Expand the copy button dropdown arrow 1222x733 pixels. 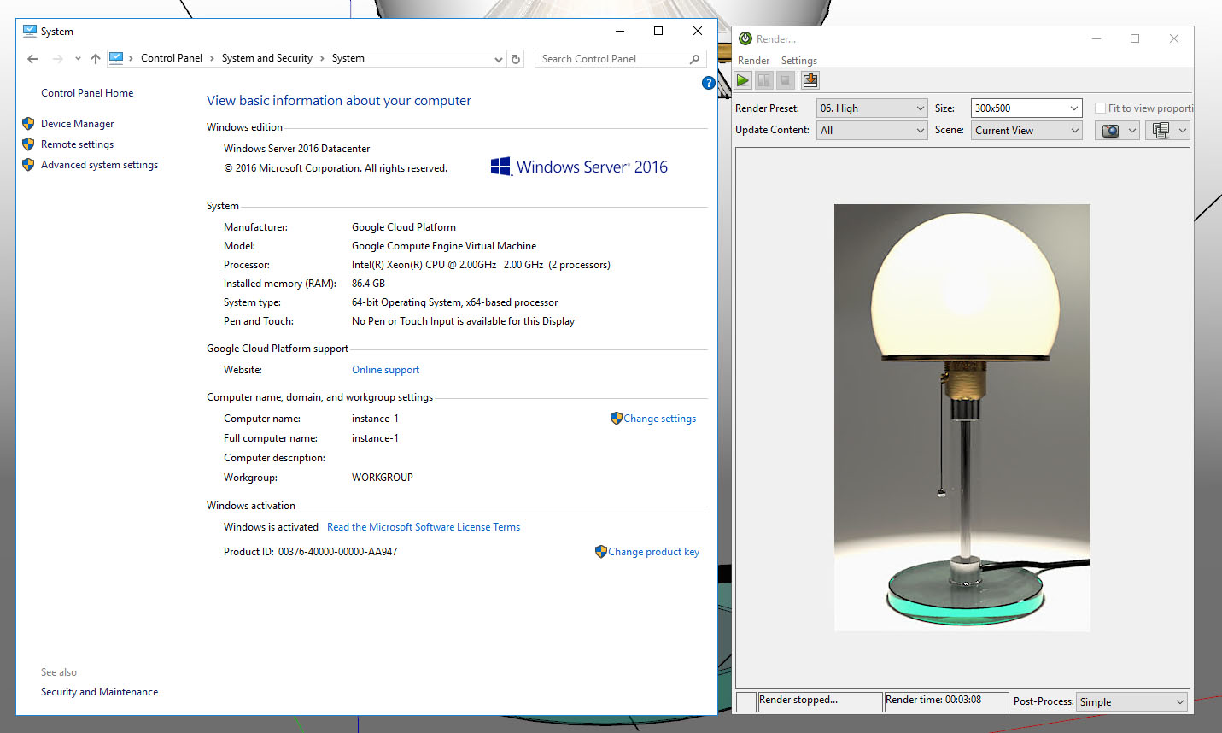[x=1183, y=131]
